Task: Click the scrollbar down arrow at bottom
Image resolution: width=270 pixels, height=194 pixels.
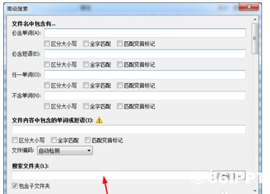Action: [255, 191]
